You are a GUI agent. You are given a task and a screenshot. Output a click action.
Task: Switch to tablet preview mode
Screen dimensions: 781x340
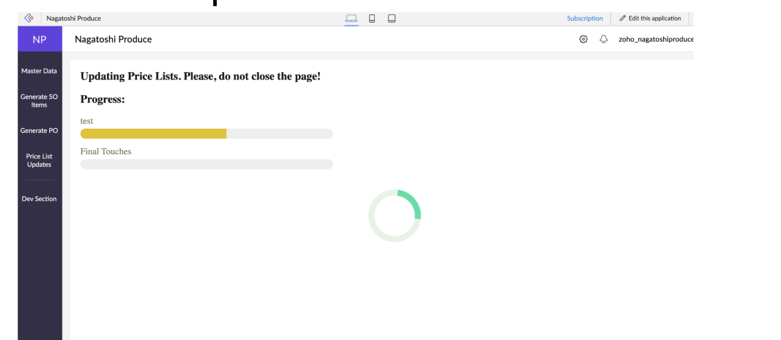392,18
